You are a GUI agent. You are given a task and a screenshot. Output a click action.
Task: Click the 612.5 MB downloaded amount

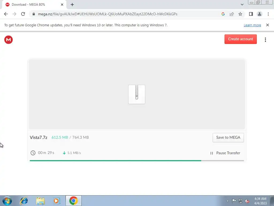pos(60,138)
